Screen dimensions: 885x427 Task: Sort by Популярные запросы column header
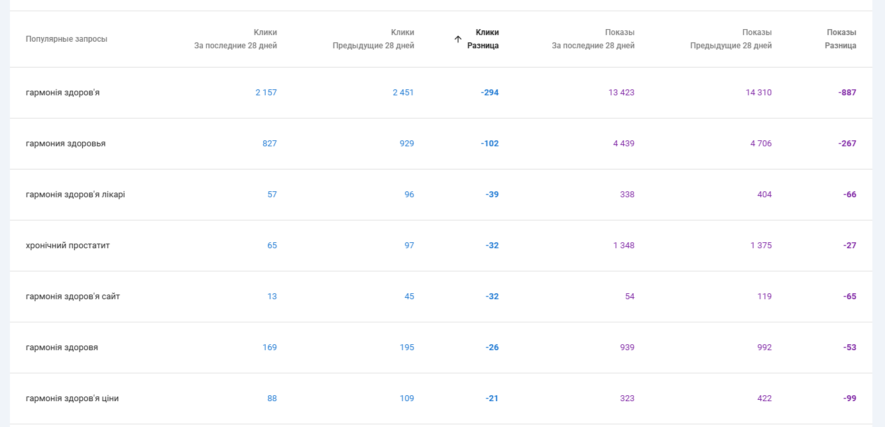click(66, 39)
